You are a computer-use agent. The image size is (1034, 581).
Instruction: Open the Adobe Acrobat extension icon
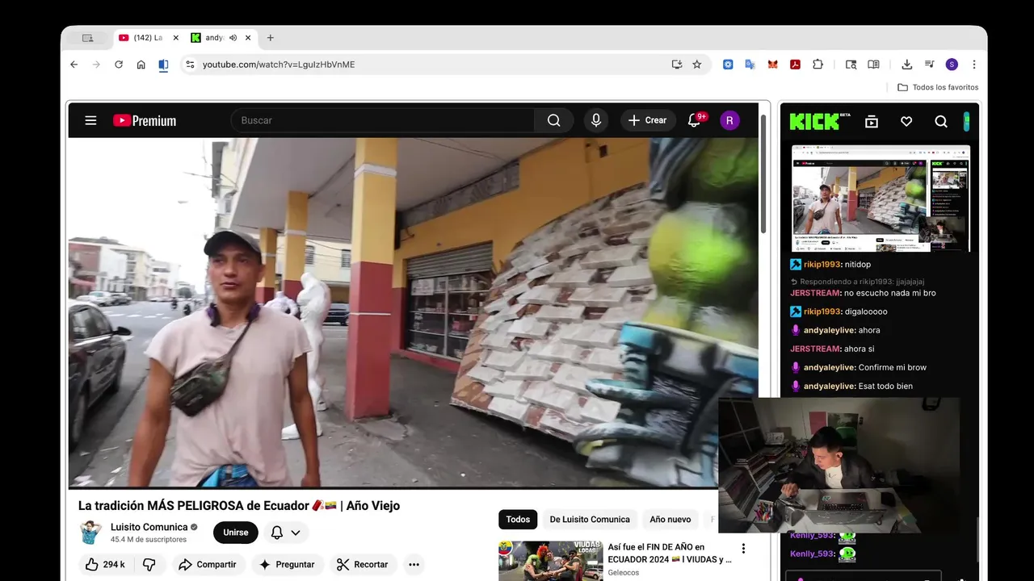tap(795, 65)
